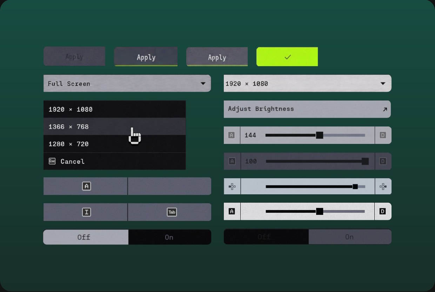Click the handle of the white slider
Viewport: 435px width, 292px height.
(x=319, y=211)
